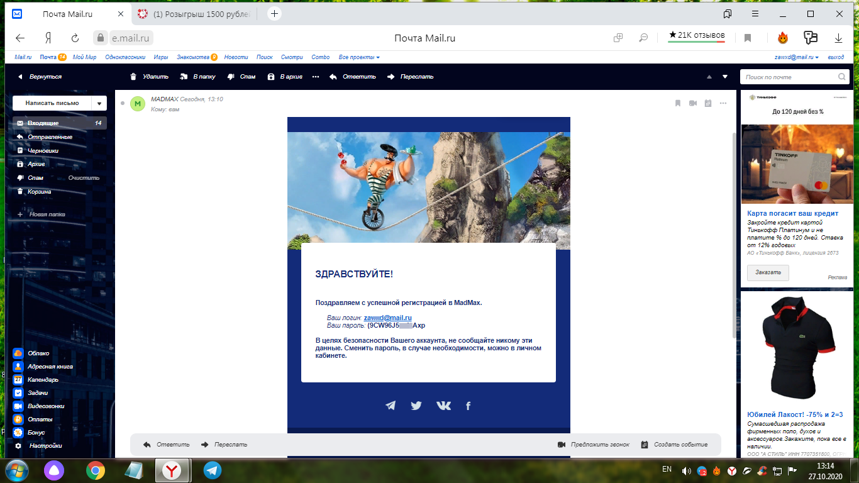Open the VK social icon link
Screen dimensions: 859x483
coord(443,406)
